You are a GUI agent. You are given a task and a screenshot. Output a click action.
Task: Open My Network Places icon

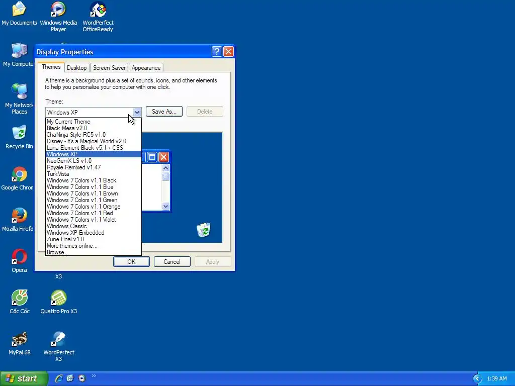pos(19,99)
